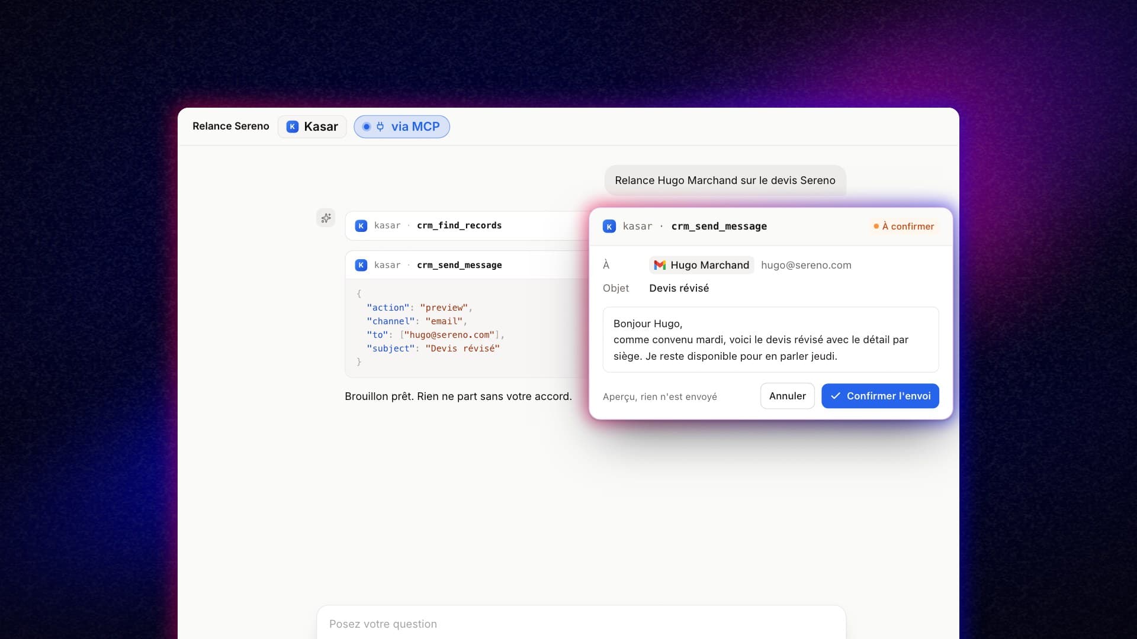Collapse the crm_send_message tool call in the chat

467,265
